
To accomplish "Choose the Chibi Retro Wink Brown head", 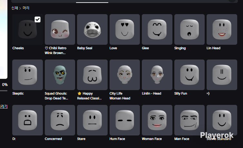I will coord(60,29).
